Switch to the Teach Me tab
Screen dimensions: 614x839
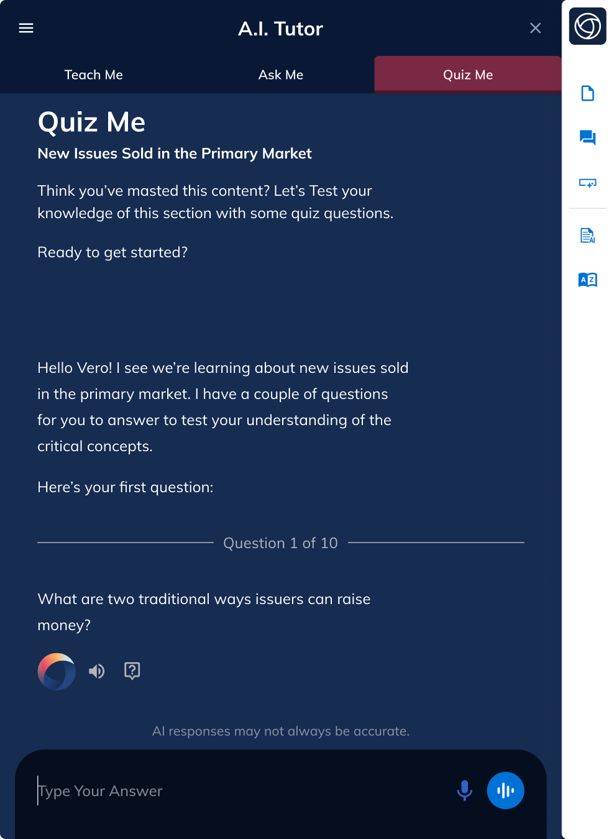[x=93, y=75]
